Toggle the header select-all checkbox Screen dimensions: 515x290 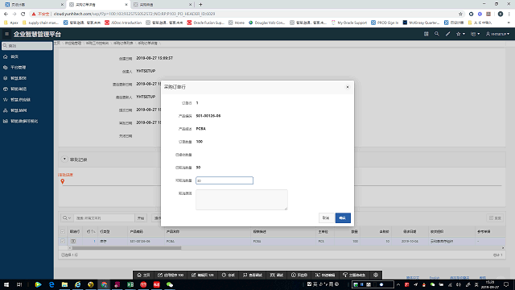[63, 231]
